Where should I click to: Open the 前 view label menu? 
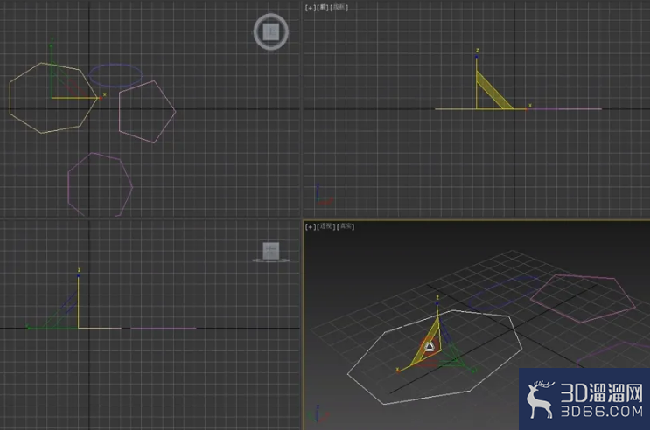(324, 8)
